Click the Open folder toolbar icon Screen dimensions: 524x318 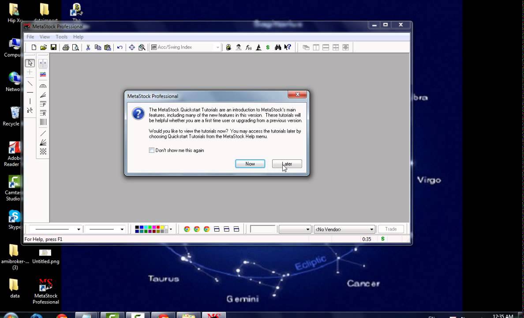pos(43,48)
